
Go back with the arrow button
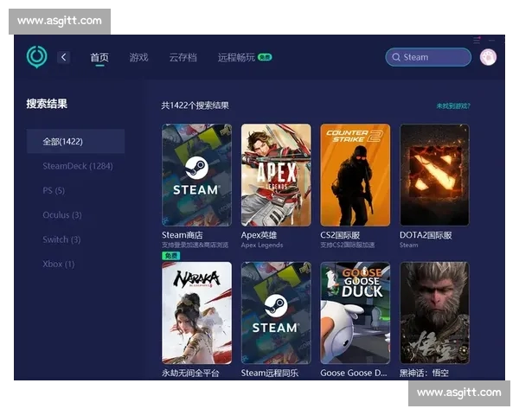(63, 57)
